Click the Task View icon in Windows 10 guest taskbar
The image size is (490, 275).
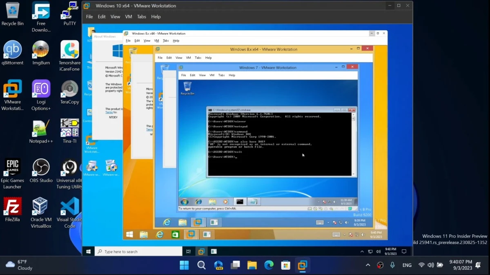[189, 252]
